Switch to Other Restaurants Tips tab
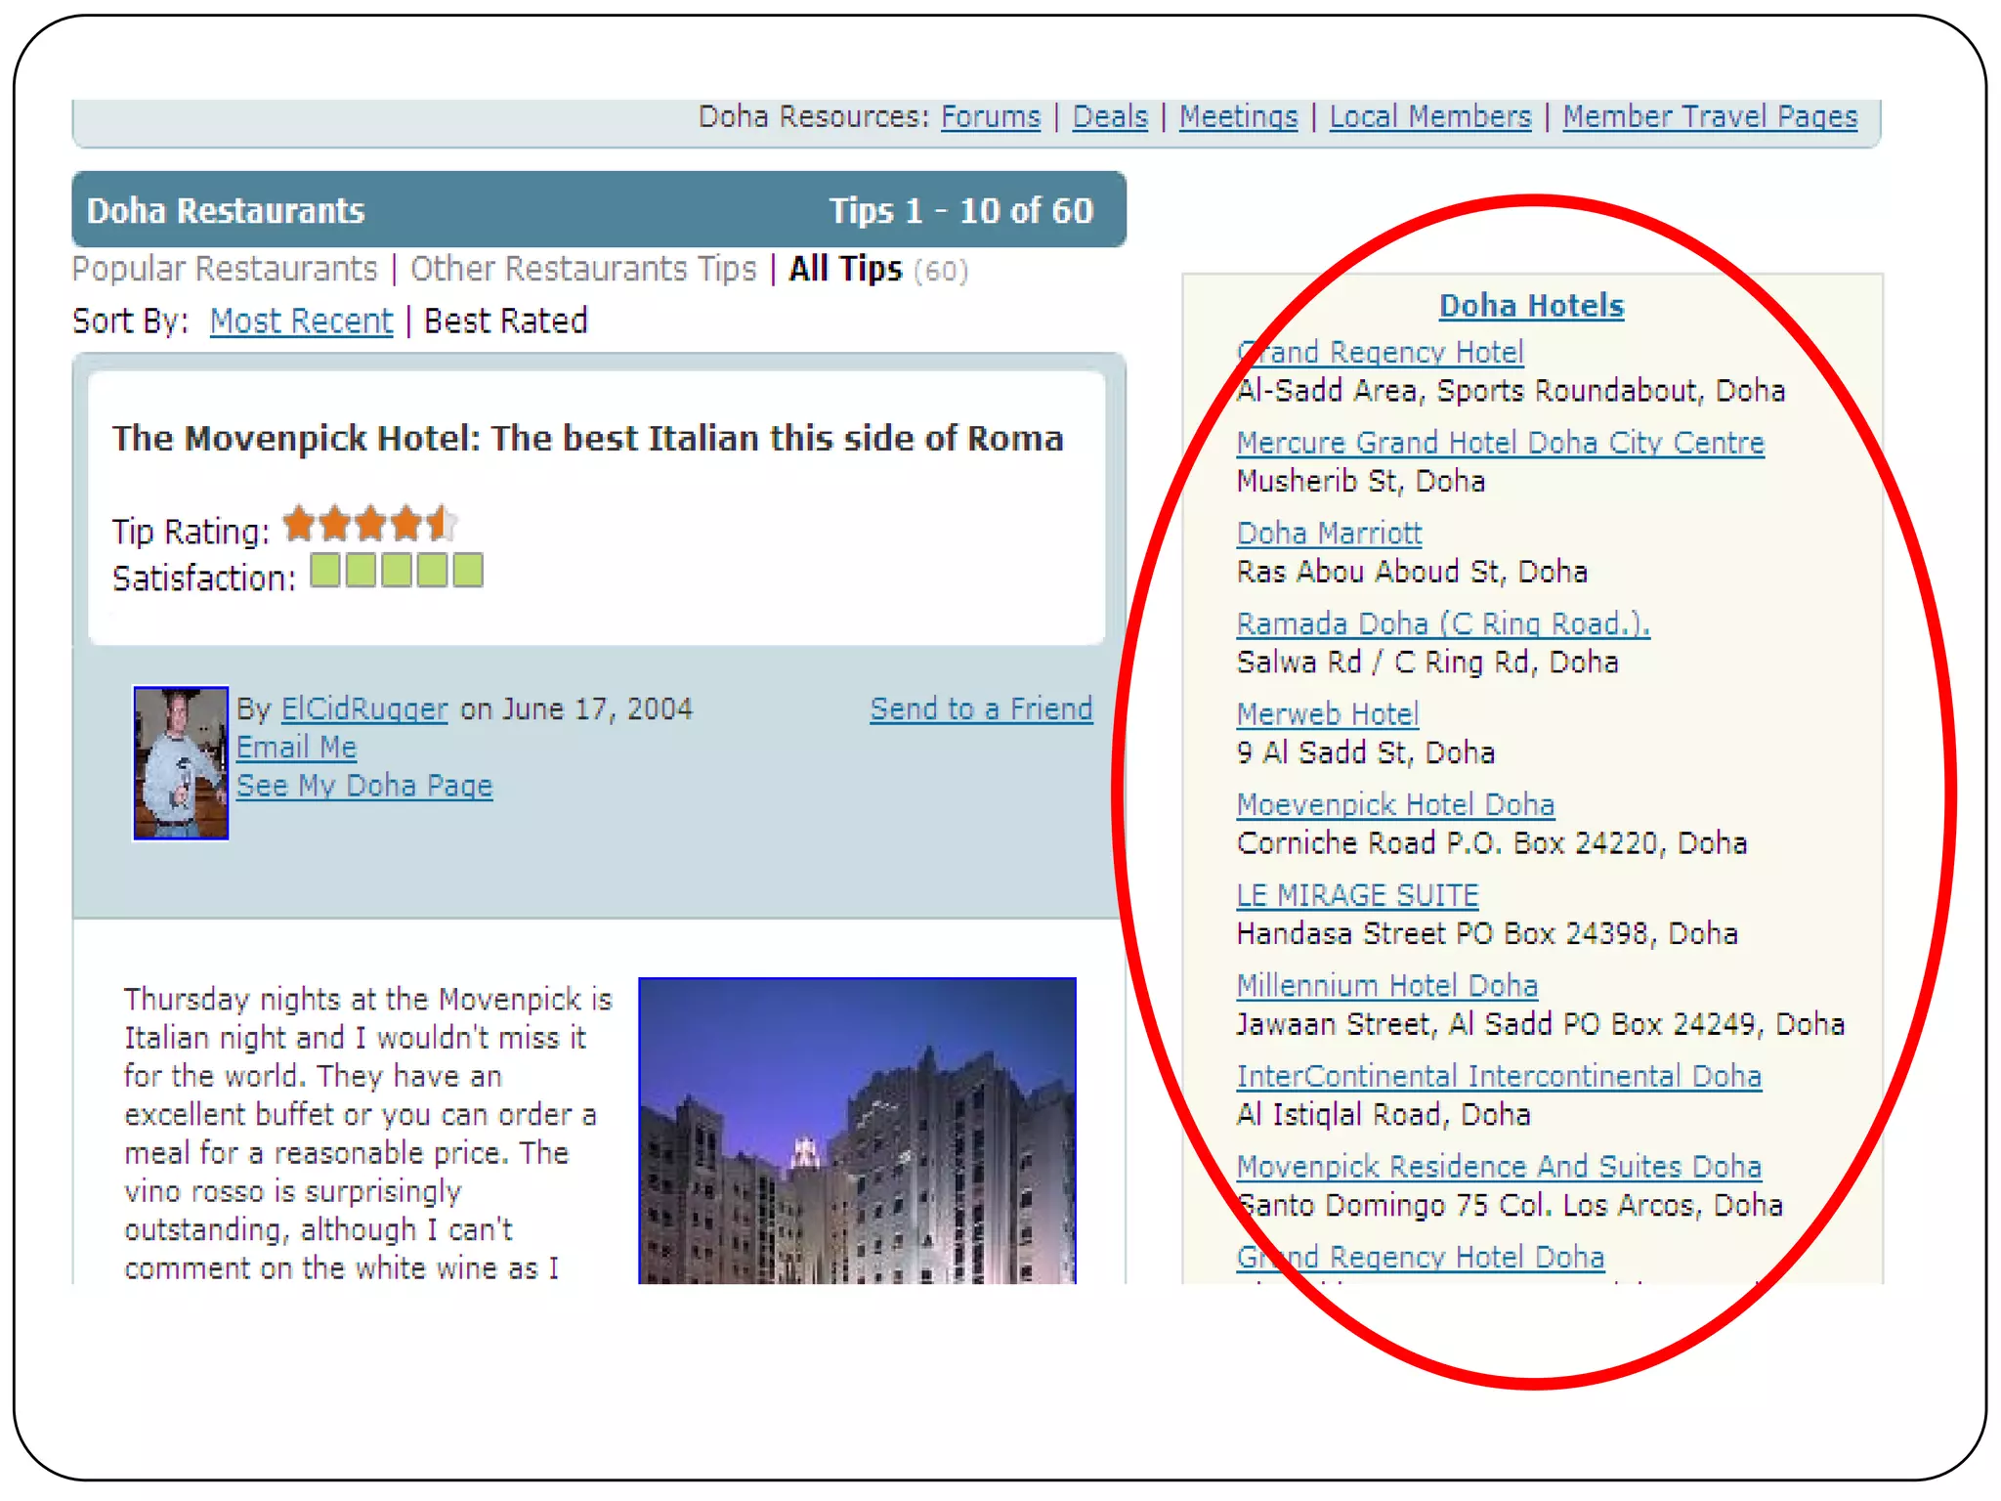This screenshot has height=1501, width=2001. point(582,269)
